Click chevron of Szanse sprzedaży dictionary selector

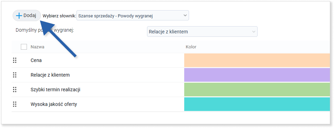click(185, 16)
